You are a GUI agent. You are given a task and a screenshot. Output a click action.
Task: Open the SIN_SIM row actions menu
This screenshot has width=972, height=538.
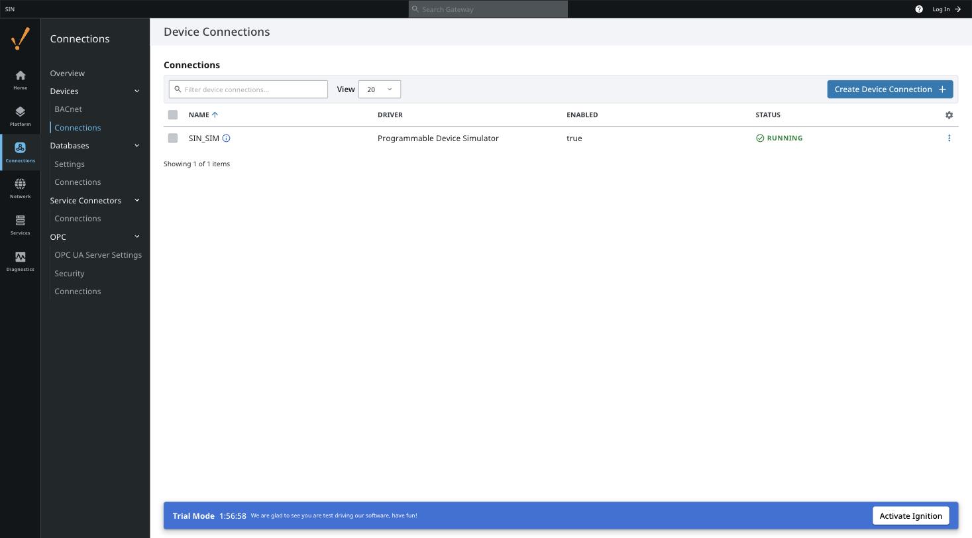click(949, 138)
